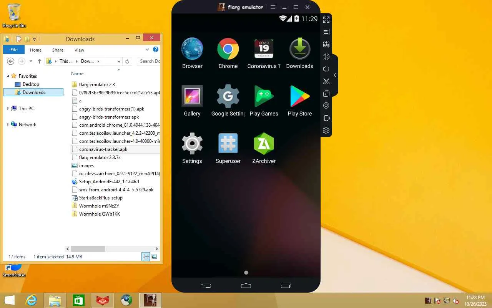Switch to the View ribbon tab

click(x=80, y=50)
